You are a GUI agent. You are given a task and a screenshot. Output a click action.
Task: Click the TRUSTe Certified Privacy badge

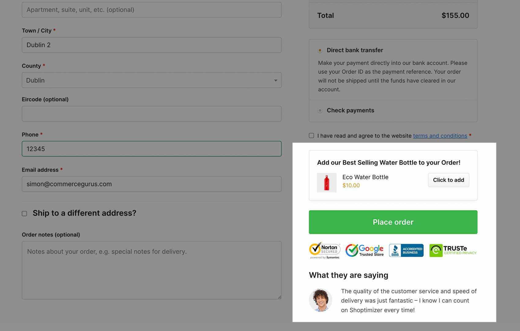click(x=453, y=250)
